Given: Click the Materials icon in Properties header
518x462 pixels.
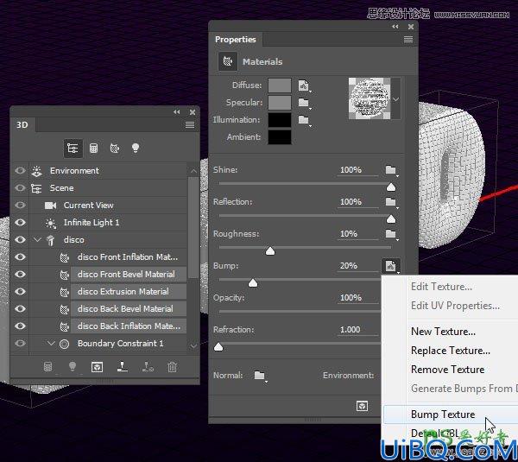Looking at the screenshot, I should (228, 61).
